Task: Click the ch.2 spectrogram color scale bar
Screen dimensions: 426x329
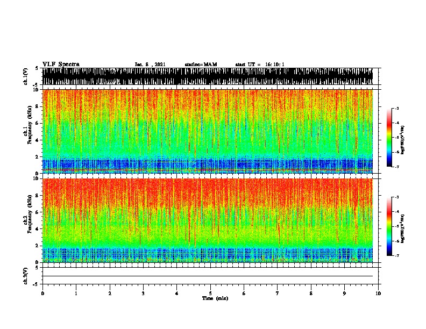Action: click(389, 226)
